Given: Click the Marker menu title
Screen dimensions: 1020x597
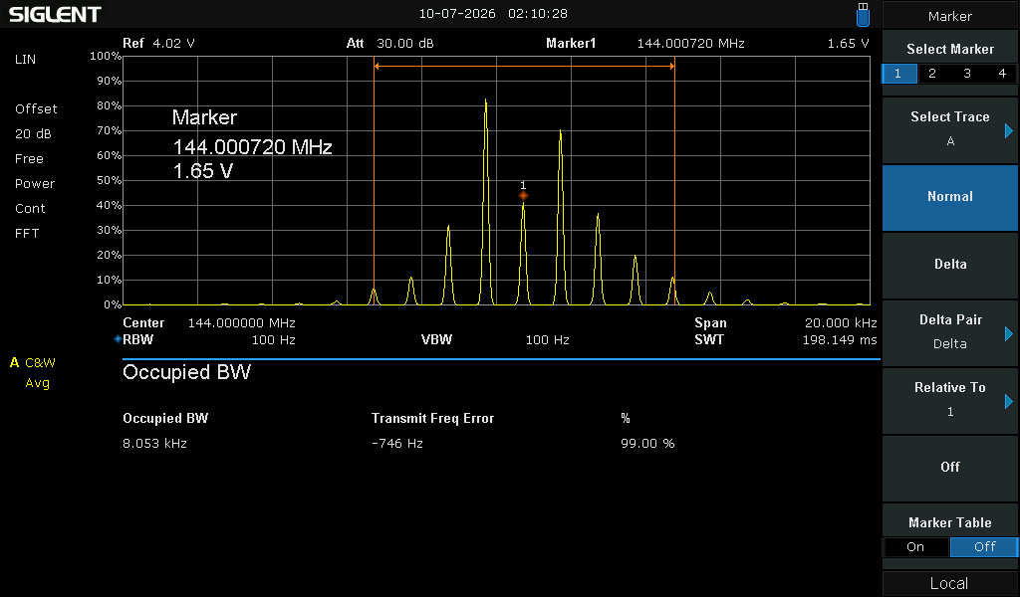Looking at the screenshot, I should [949, 16].
